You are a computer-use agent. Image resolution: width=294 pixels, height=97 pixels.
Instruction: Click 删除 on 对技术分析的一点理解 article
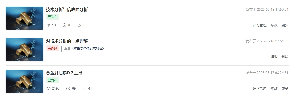click(x=285, y=57)
